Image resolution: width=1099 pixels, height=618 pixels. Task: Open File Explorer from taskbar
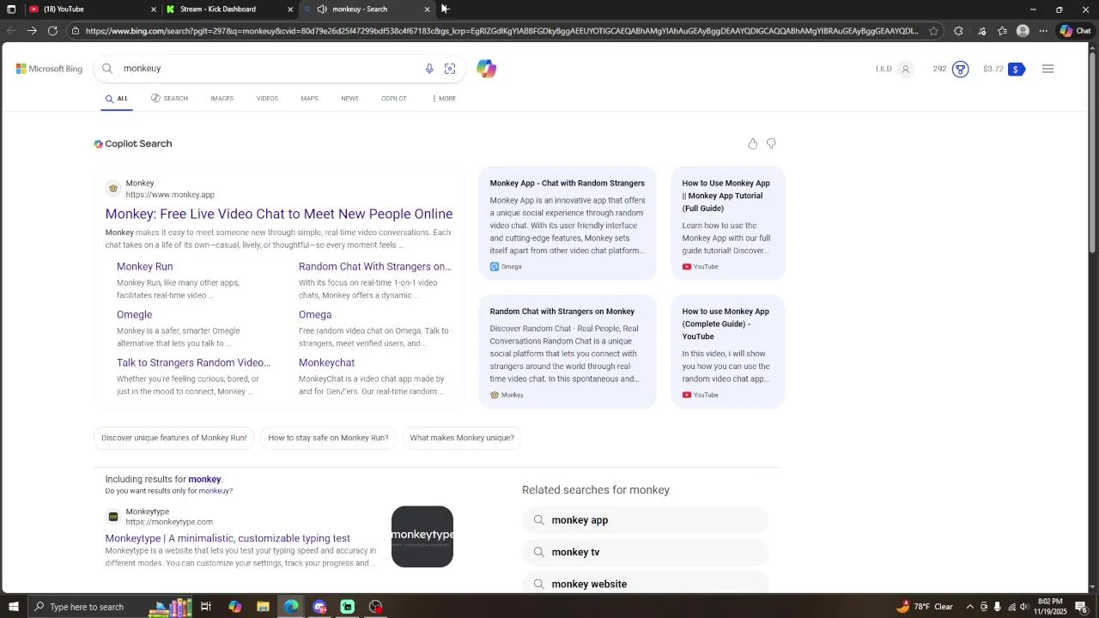263,607
